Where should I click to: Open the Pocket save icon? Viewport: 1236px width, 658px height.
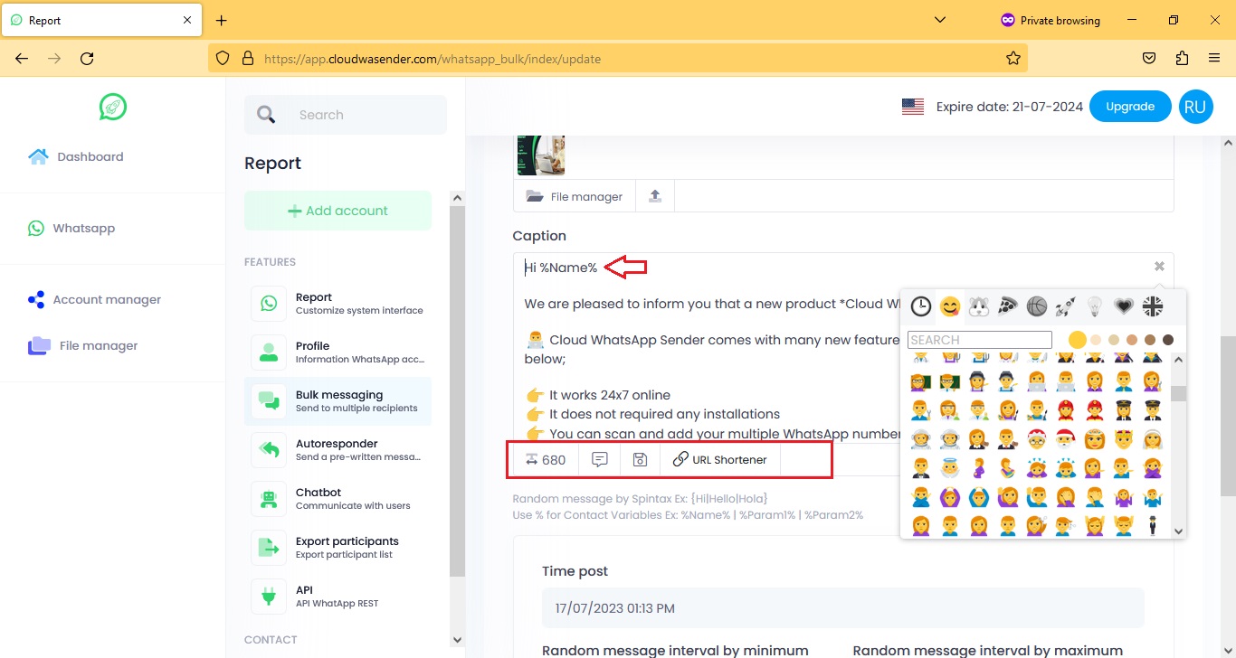click(1149, 58)
